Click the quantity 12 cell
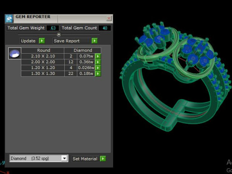Viewport: 232px width, 174px height. click(x=71, y=62)
